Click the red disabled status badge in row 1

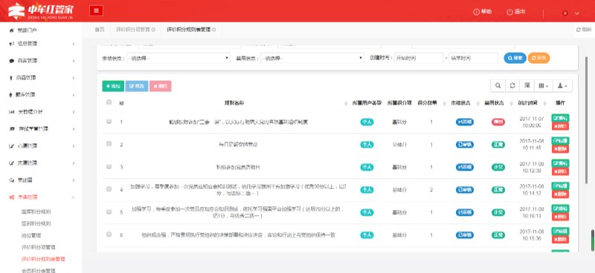(x=498, y=122)
